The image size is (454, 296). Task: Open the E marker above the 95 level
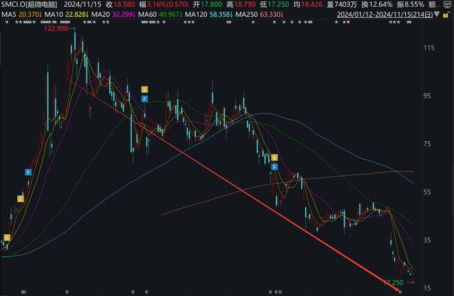coord(144,89)
